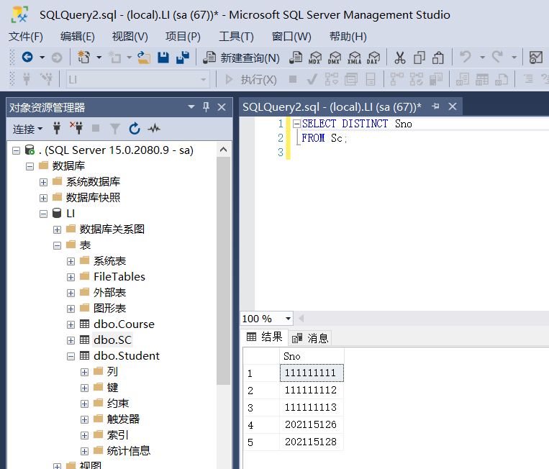Expand the 触发器 folder under dbo.Student
549x469 pixels.
point(84,419)
